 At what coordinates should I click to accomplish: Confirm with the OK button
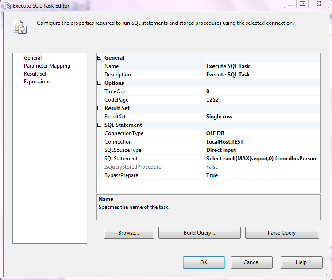click(x=204, y=262)
